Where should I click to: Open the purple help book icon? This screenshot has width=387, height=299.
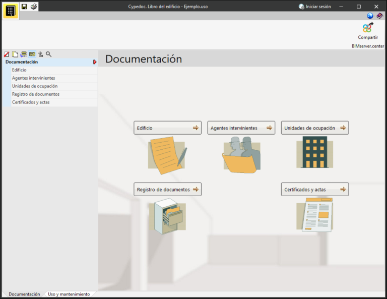(379, 16)
